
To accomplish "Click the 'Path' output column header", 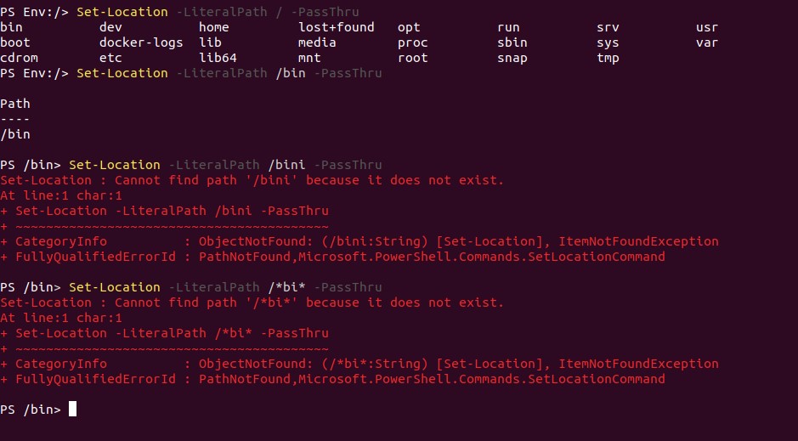I will click(15, 104).
